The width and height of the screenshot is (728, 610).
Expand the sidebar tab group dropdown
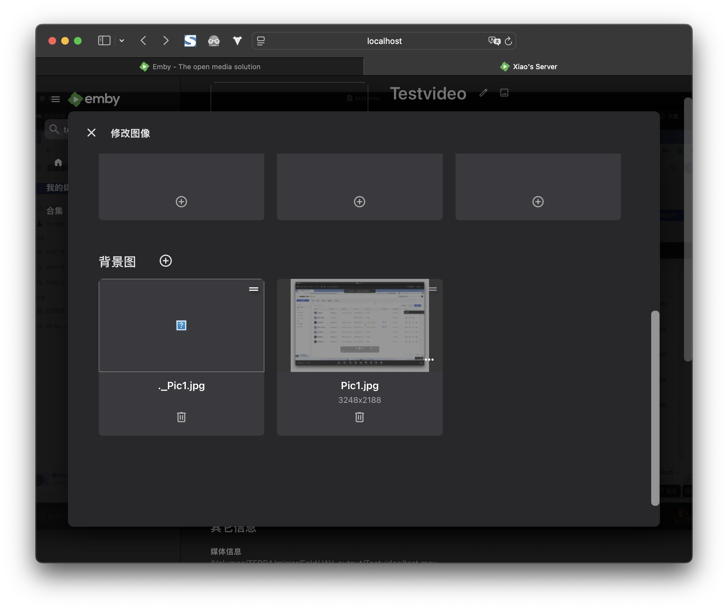[122, 41]
